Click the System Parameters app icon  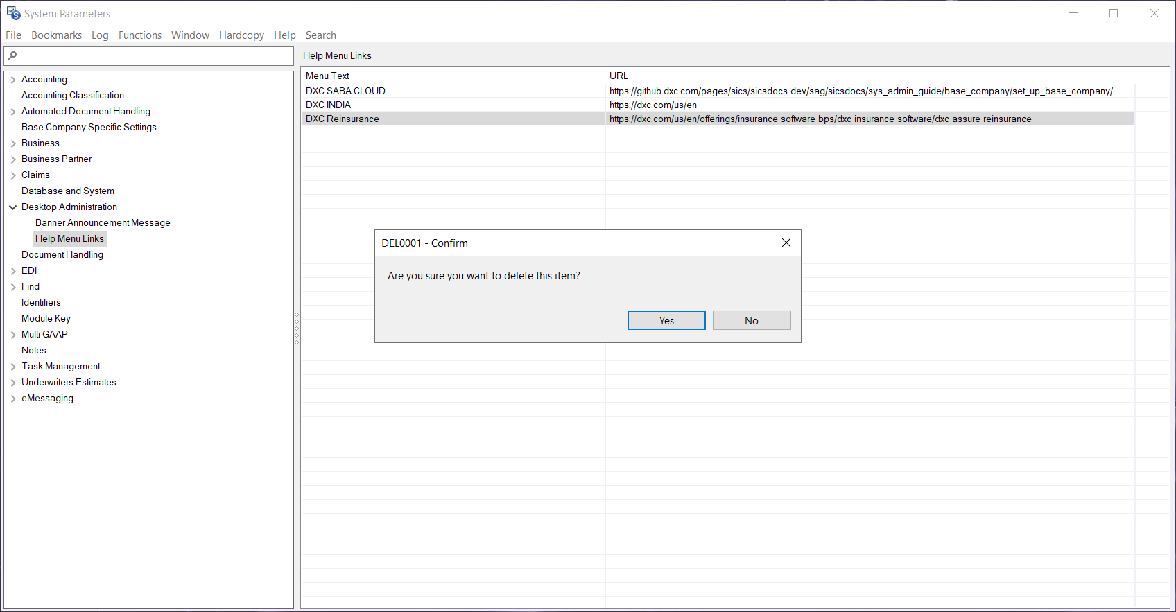coord(13,13)
